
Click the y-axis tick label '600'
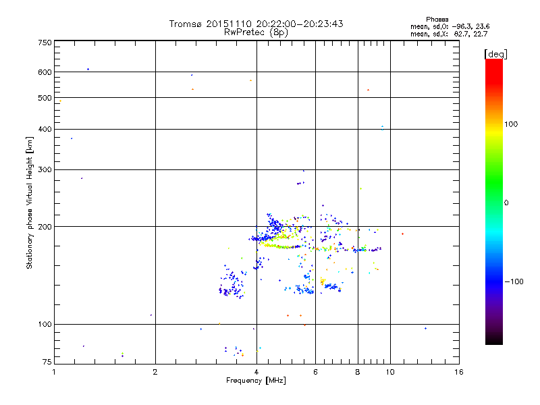(x=45, y=72)
